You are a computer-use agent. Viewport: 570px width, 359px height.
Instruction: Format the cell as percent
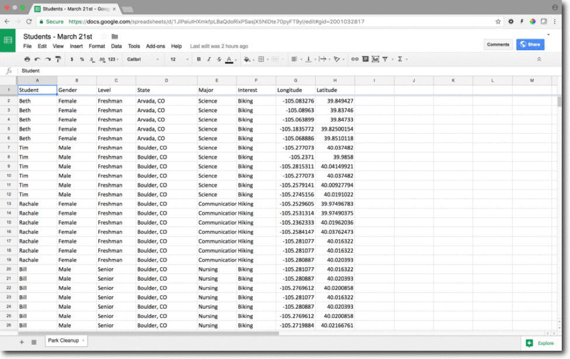click(x=82, y=59)
